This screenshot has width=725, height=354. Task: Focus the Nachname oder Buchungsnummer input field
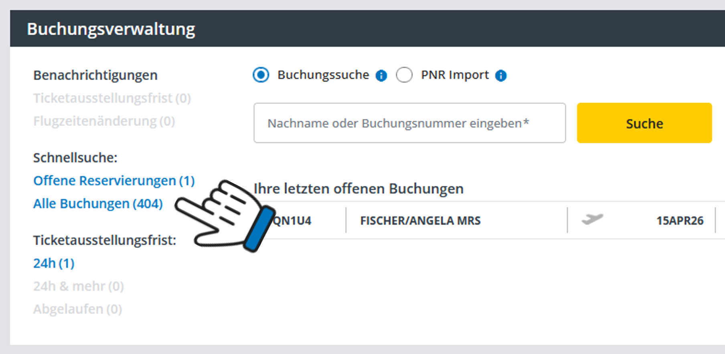[409, 123]
